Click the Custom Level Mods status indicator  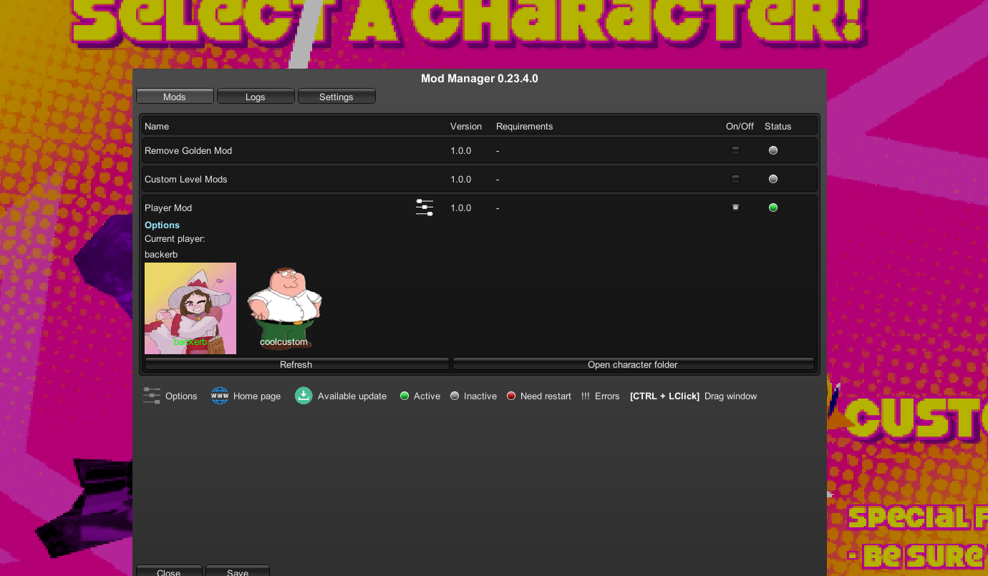(x=773, y=179)
